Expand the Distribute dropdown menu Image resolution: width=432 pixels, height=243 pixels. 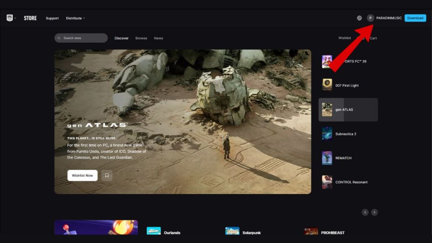[x=75, y=18]
